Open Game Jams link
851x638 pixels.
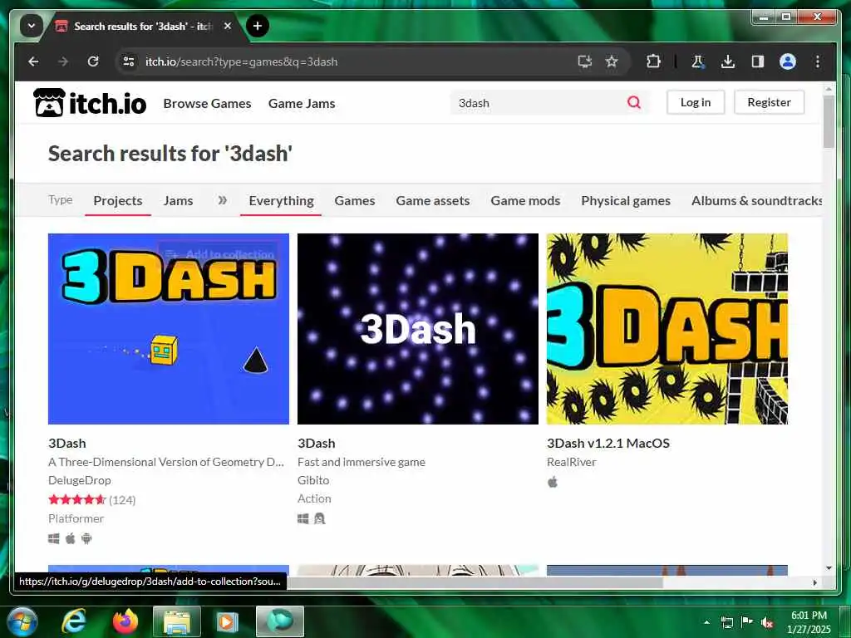tap(302, 103)
